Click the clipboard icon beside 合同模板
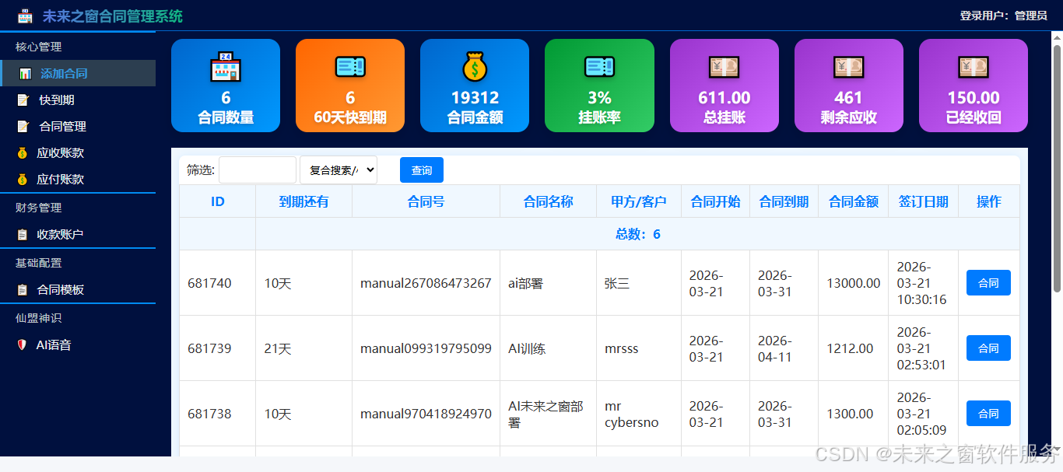The image size is (1063, 472). [23, 289]
